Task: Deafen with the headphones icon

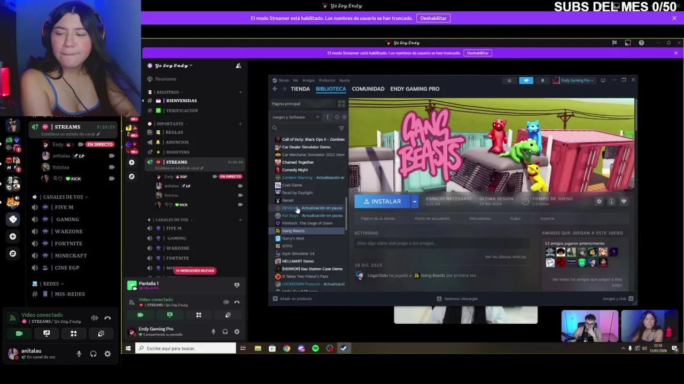Action: 94,354
